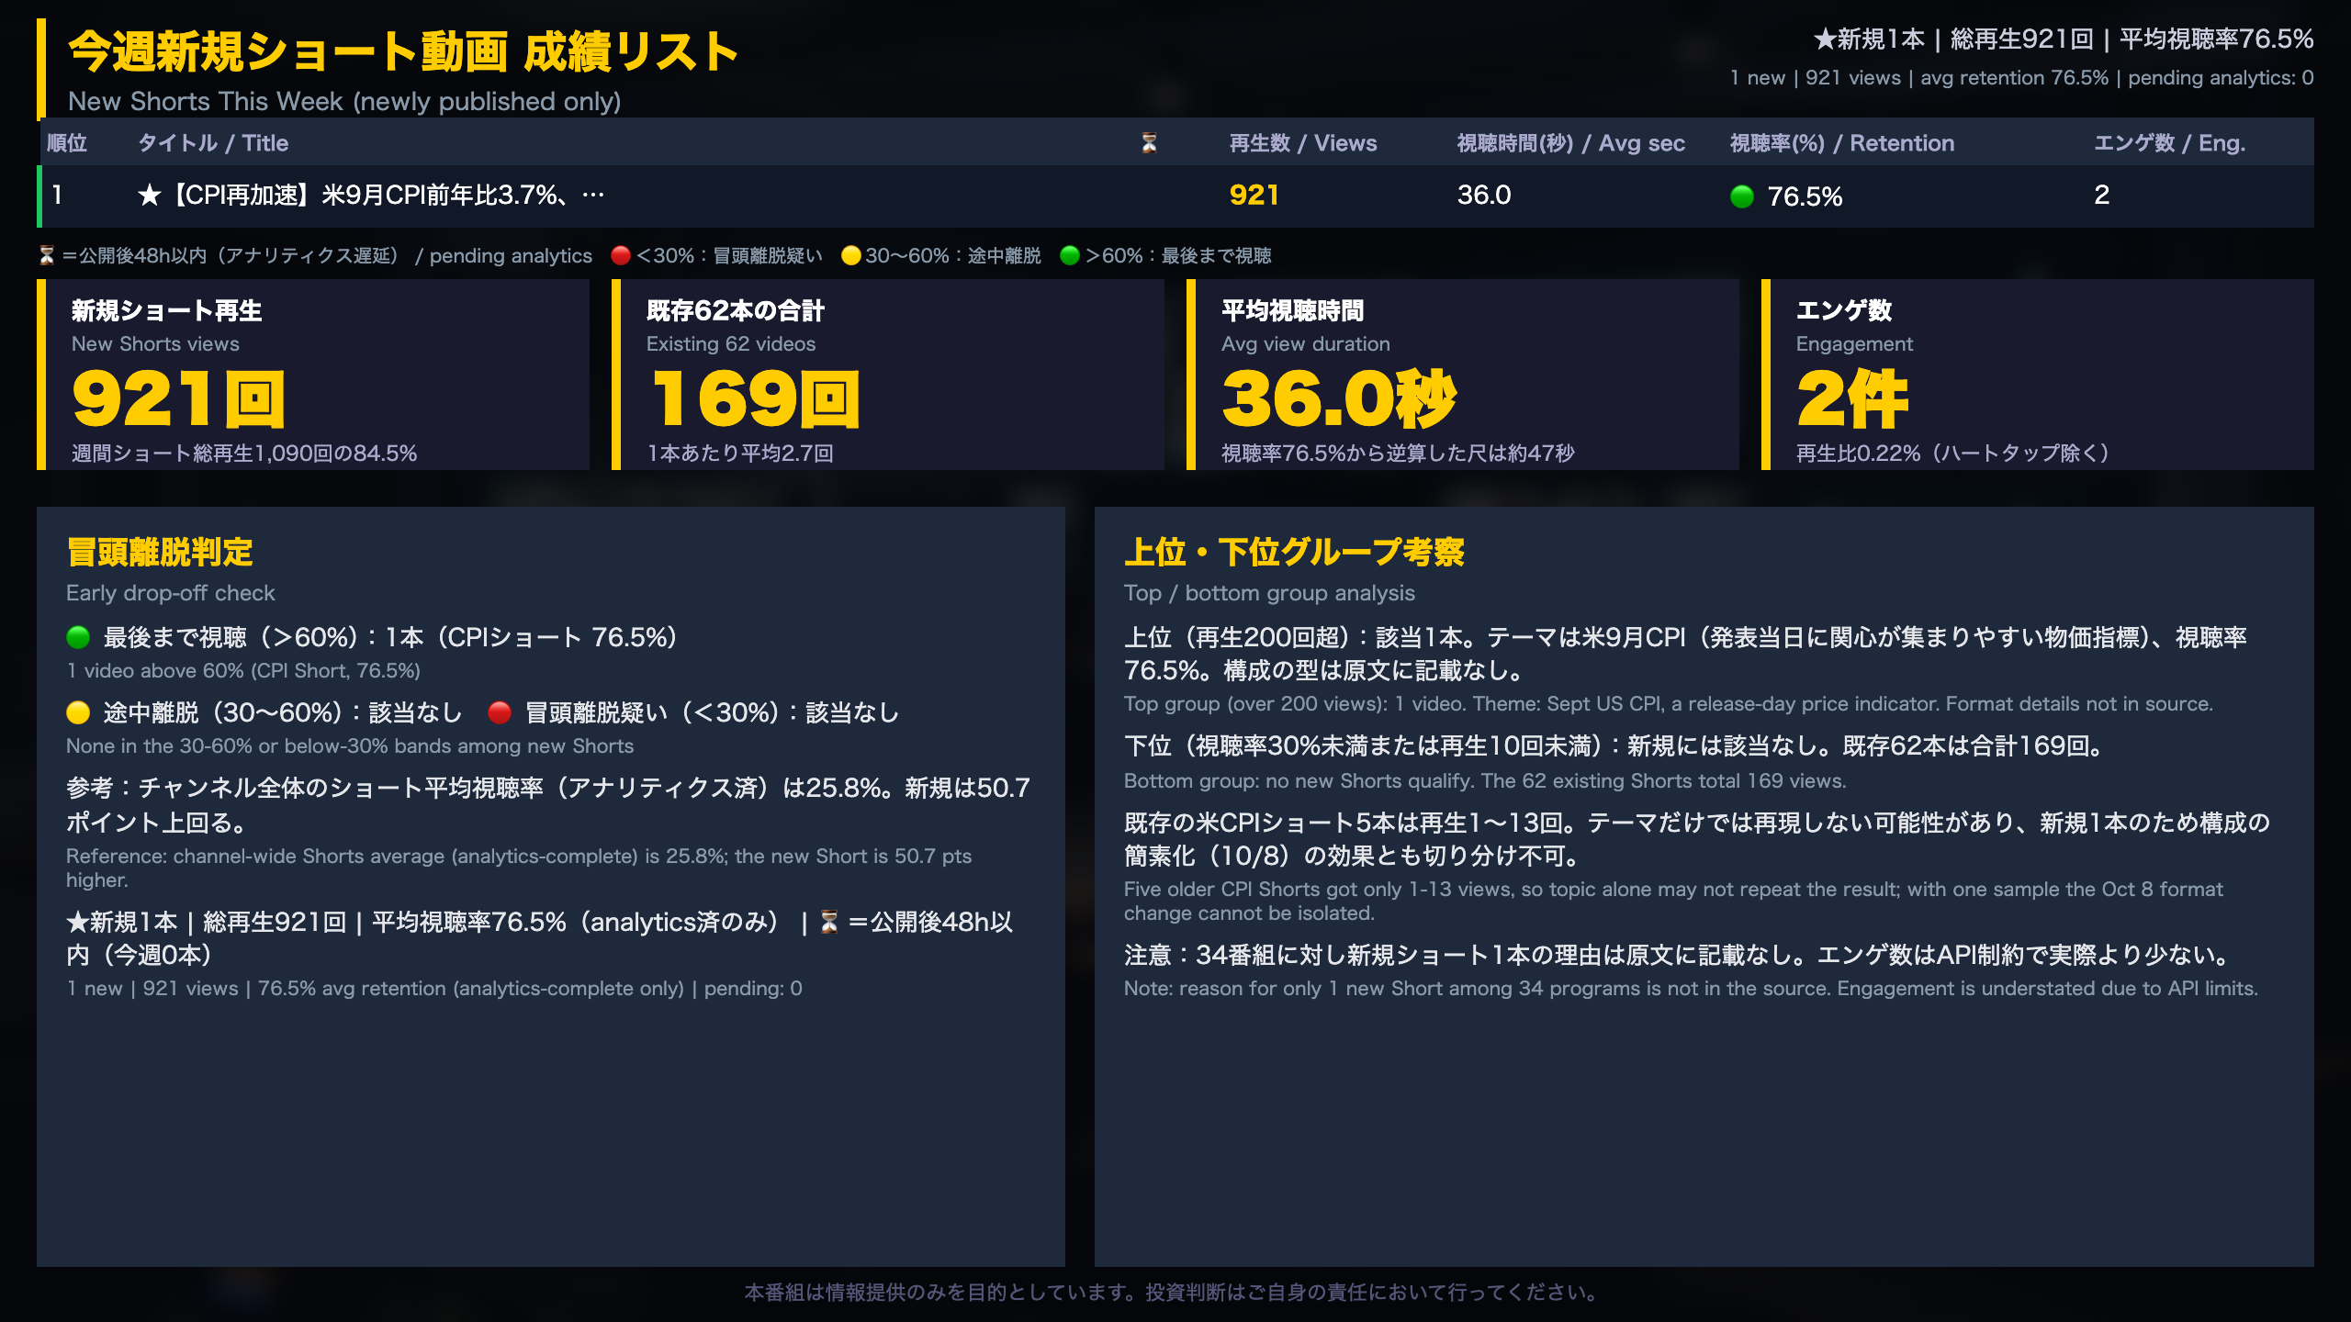This screenshot has height=1322, width=2351.
Task: Click the 36.0秒 Avg view duration card value
Action: coord(1339,399)
